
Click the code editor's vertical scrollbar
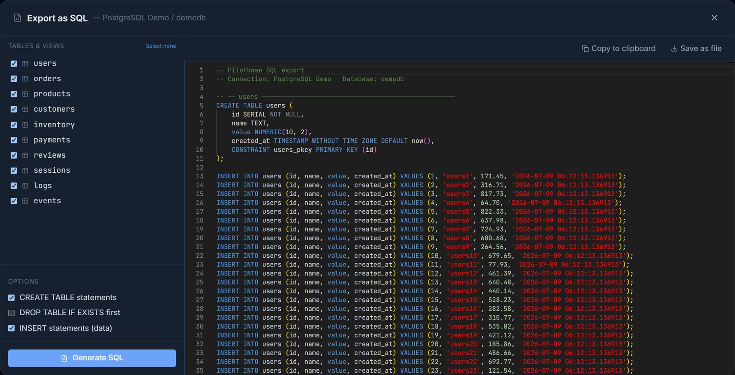point(731,218)
